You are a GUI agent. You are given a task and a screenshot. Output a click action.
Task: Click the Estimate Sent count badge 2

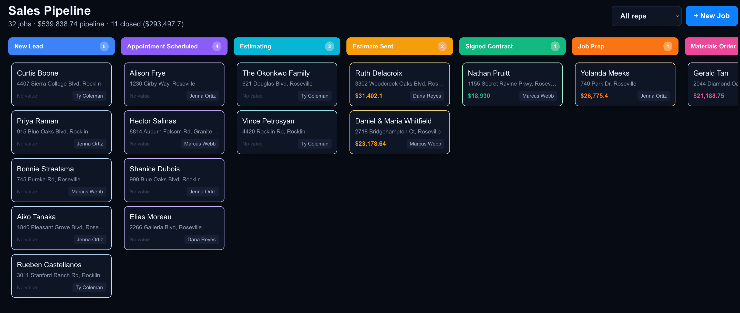(443, 47)
